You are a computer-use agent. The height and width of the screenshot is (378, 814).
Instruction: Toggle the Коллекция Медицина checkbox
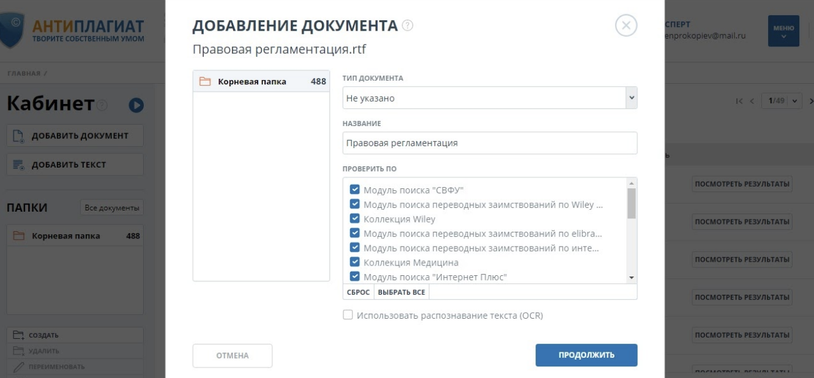354,262
